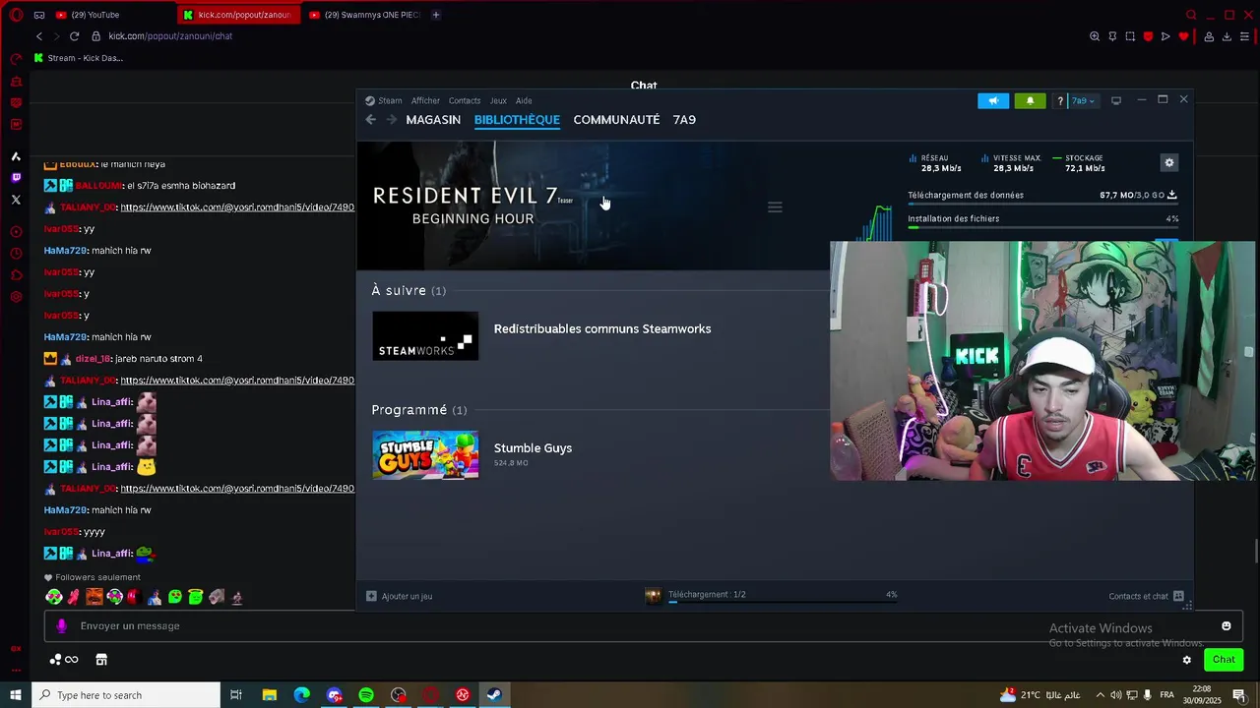Go back in Steam navigation
1260x708 pixels.
370,120
